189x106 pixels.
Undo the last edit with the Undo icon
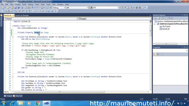32,8
